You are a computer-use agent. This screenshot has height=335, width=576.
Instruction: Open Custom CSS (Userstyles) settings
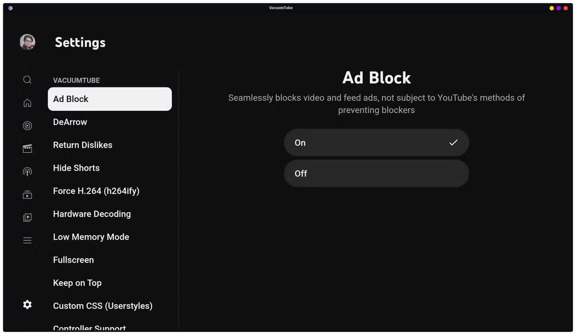click(x=103, y=306)
